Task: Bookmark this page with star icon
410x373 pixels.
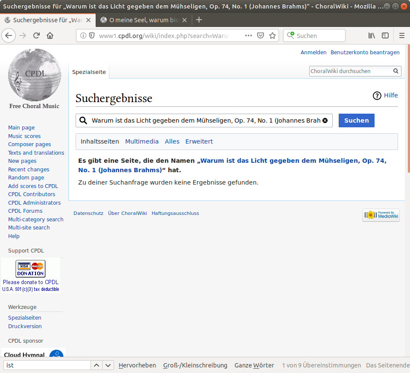Action: click(x=272, y=36)
